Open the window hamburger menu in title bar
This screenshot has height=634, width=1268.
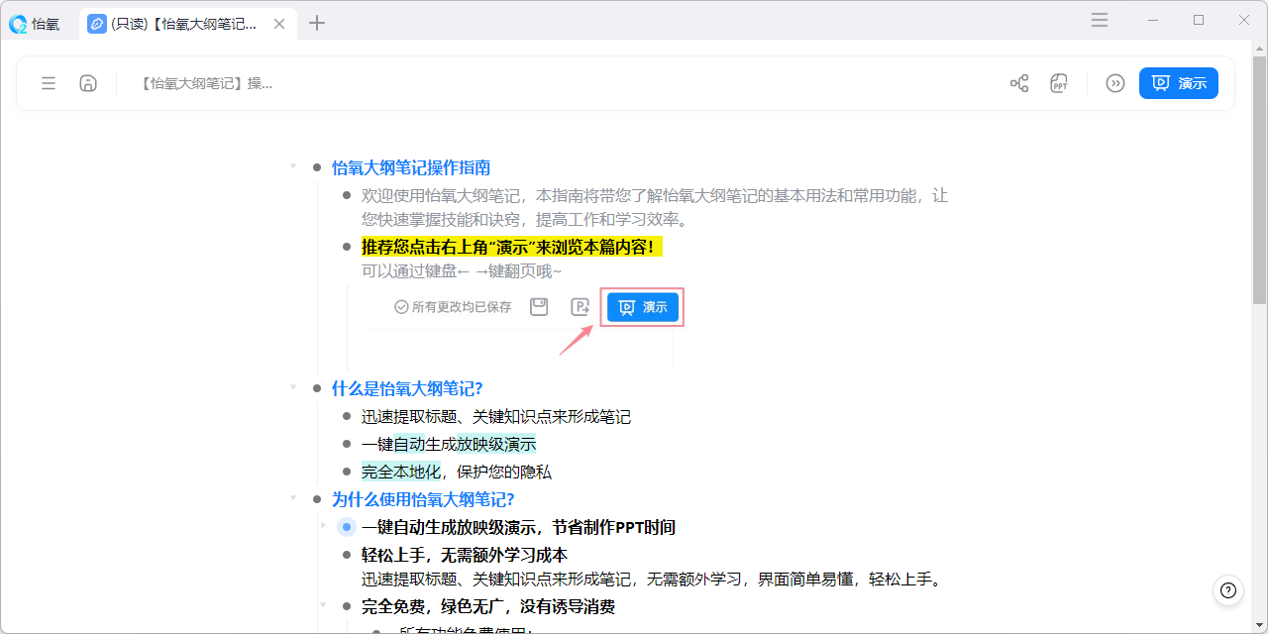point(1100,20)
